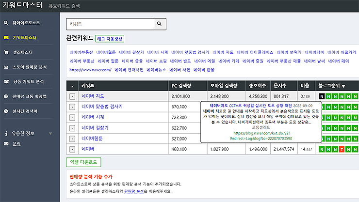Screen dimensions: 359x202
Task: Open related keyword 네이버 날씨
Action: (314, 61)
